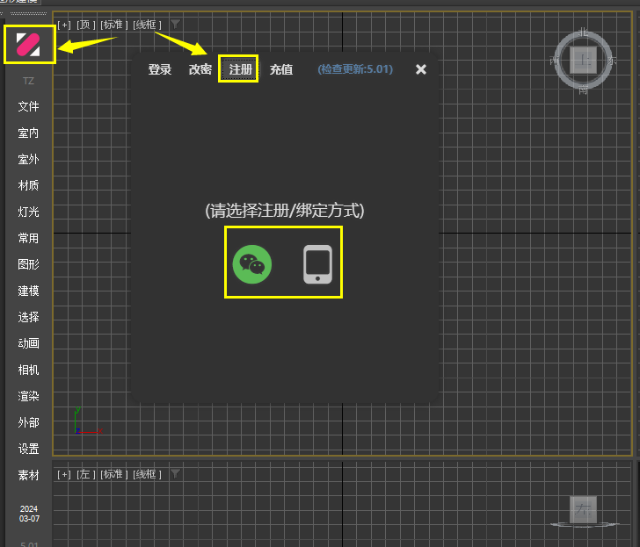Click the pink plugin logo icon

click(x=28, y=45)
